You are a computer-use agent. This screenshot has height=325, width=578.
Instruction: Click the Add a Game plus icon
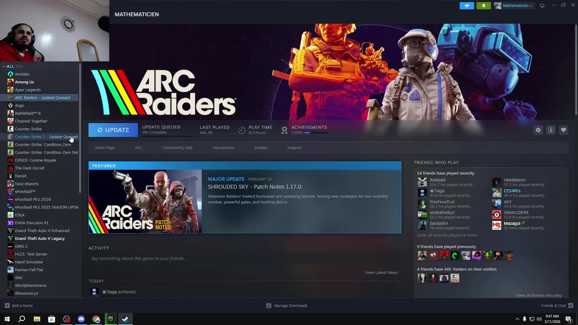click(x=7, y=306)
